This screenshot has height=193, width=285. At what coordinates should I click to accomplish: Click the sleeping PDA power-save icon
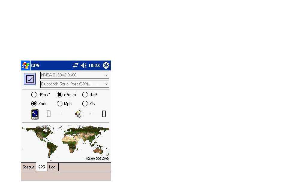35,114
